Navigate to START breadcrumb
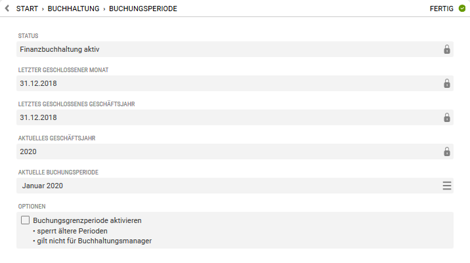This screenshot has width=470, height=263. click(27, 9)
